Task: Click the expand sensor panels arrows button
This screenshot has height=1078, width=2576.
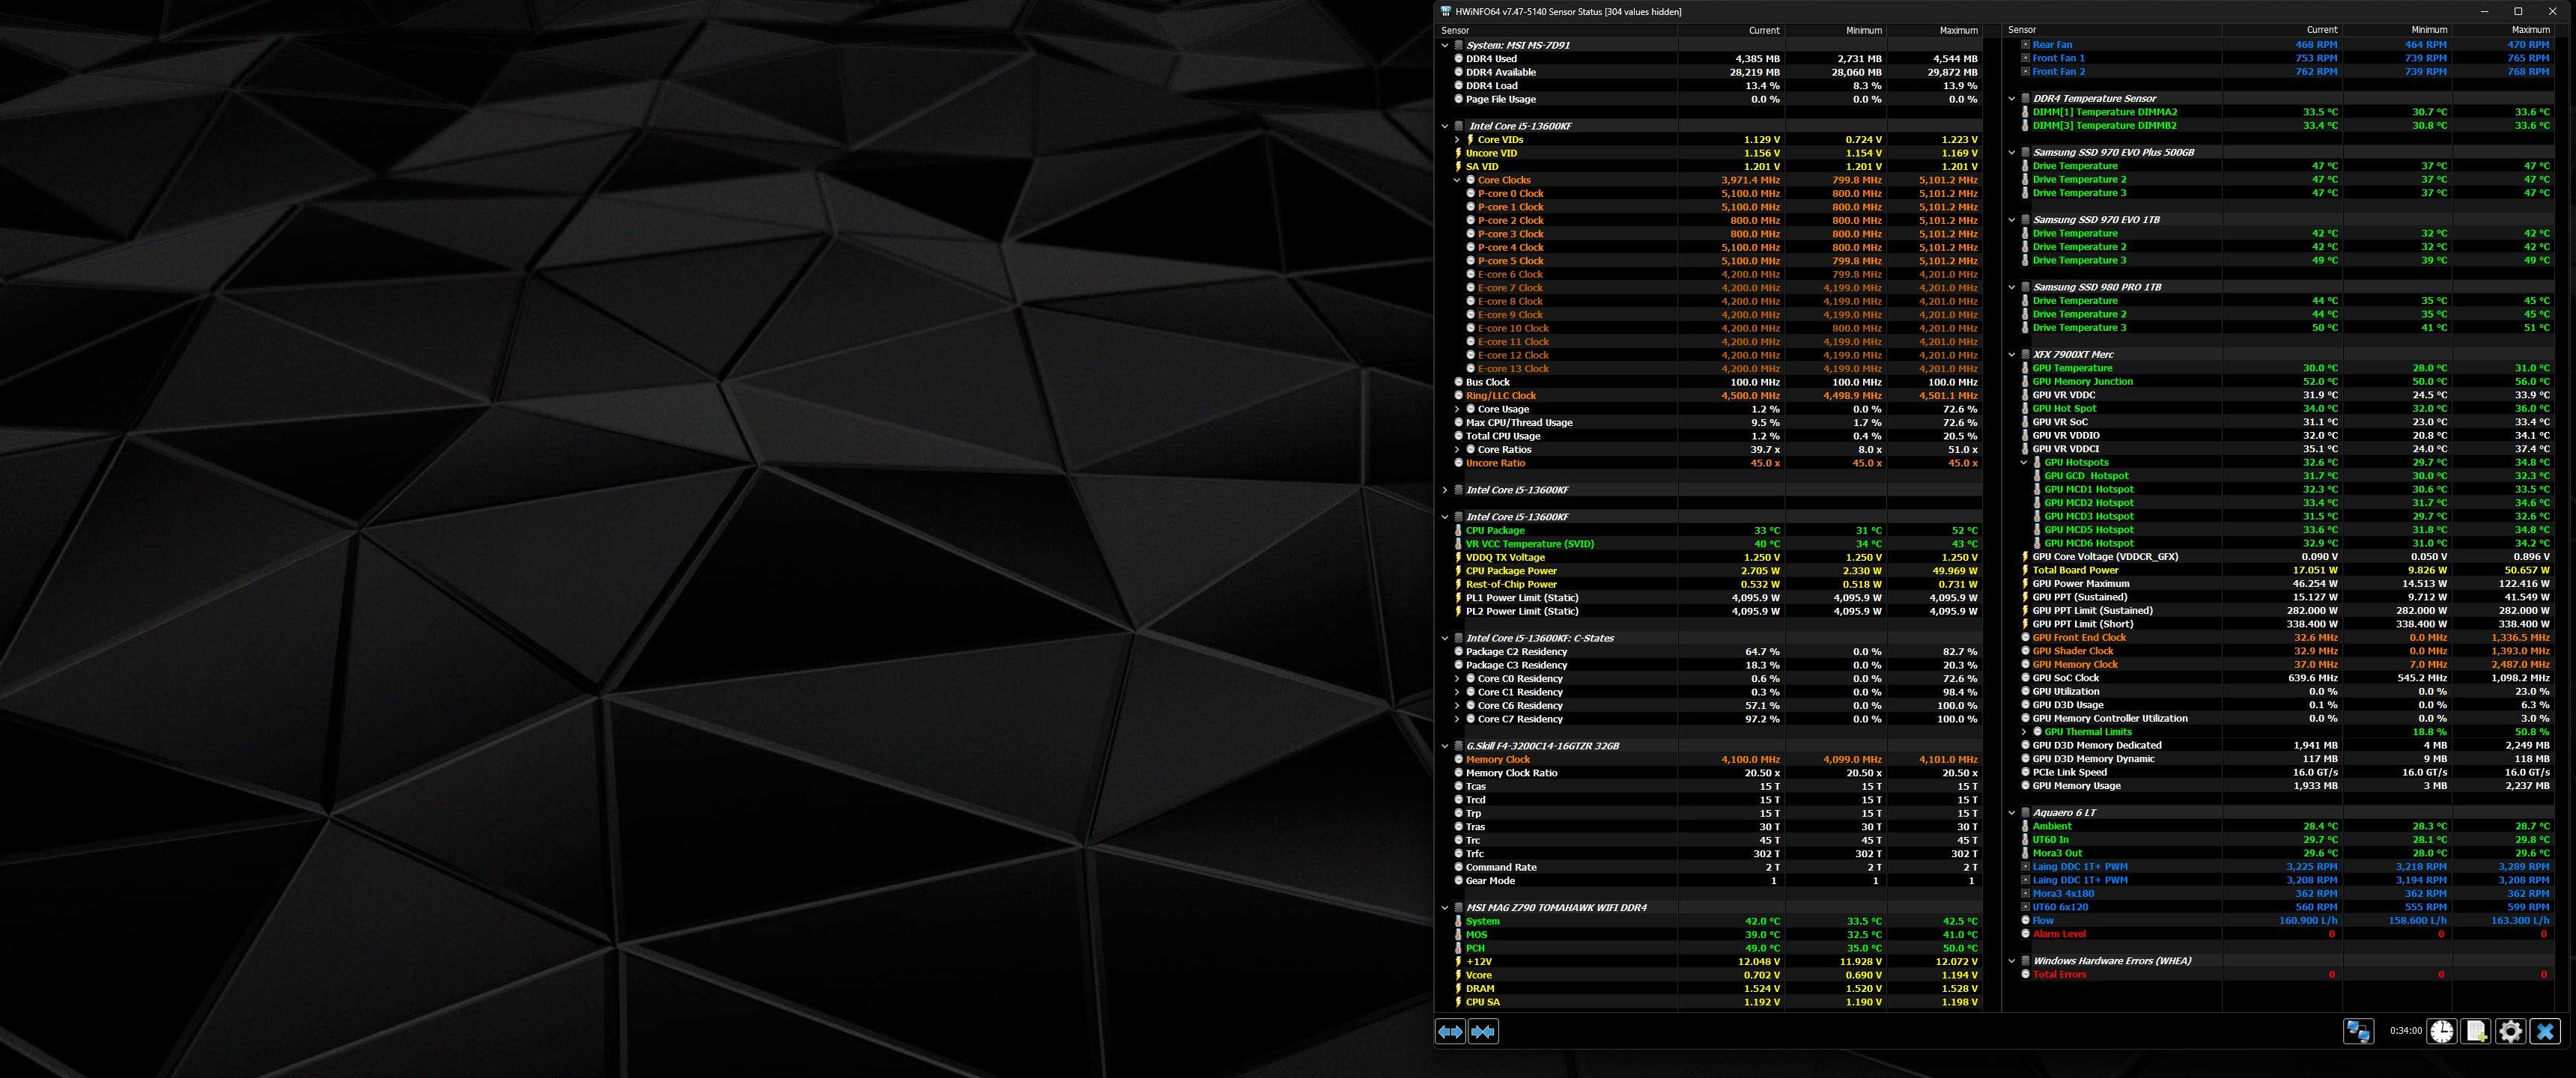Action: coord(1450,1031)
